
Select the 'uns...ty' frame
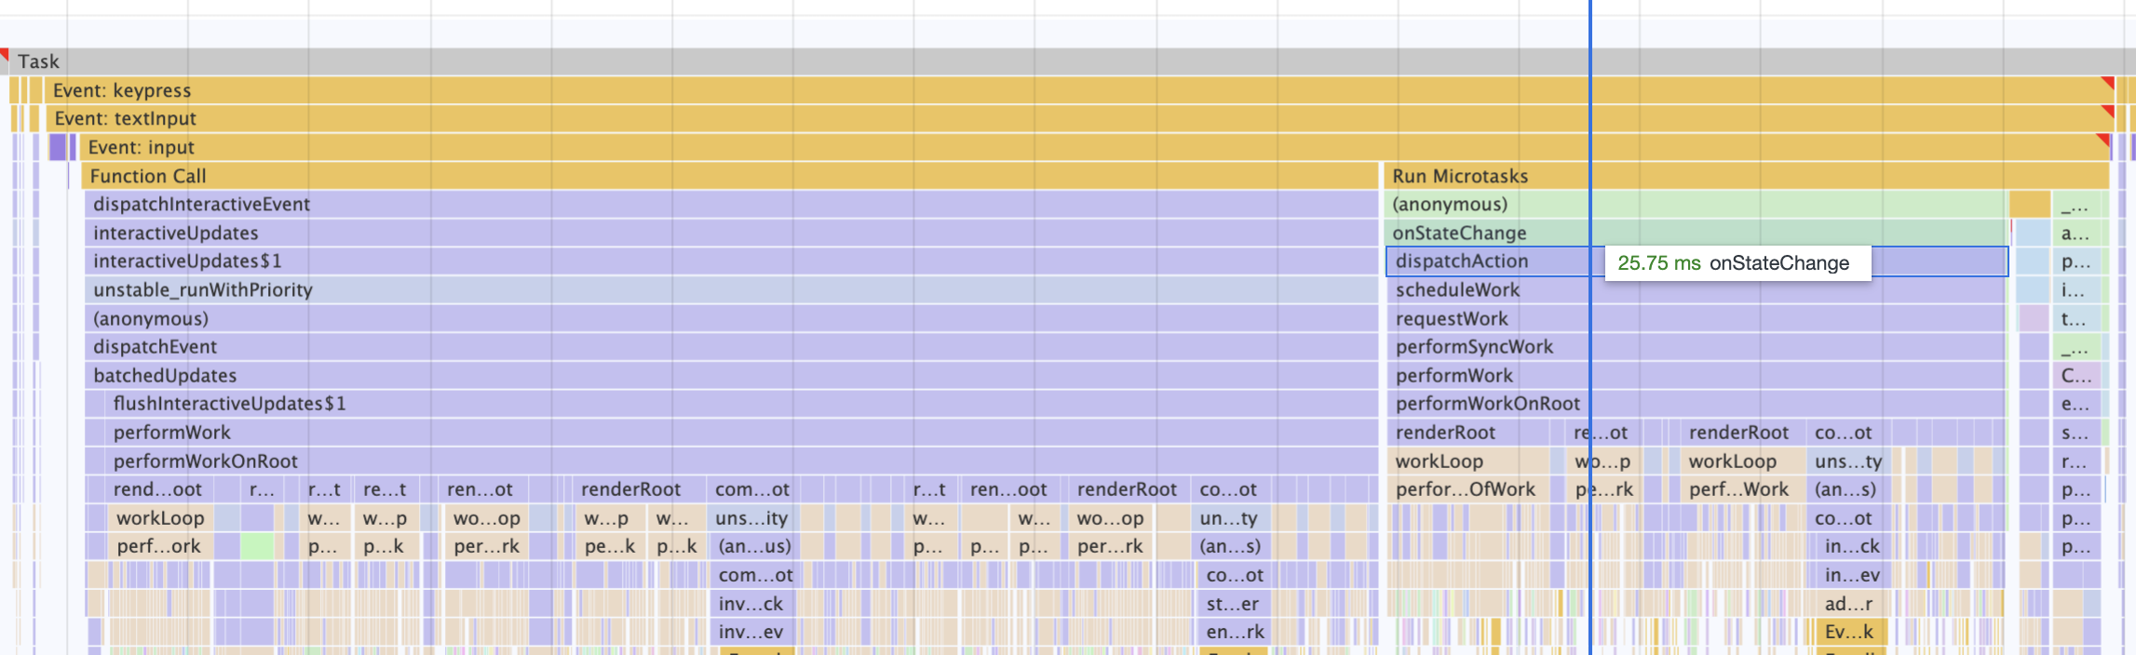point(1848,461)
